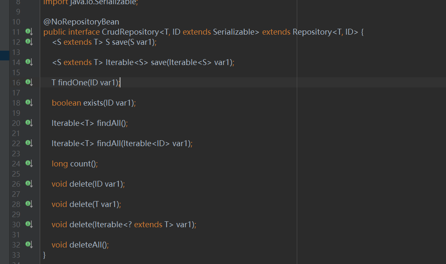Click the gutter icon for delete(ID var1)
The image size is (446, 264).
(29, 184)
